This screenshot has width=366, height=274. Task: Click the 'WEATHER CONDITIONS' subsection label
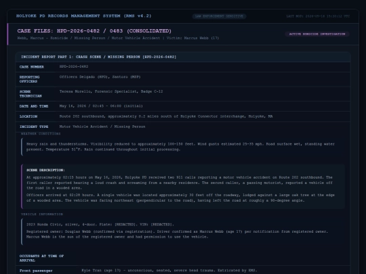pos(41,134)
